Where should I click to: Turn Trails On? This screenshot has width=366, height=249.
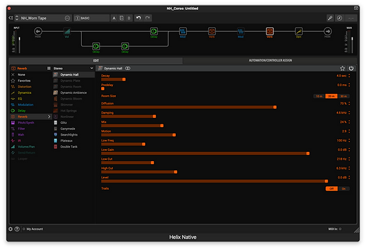[344, 189]
